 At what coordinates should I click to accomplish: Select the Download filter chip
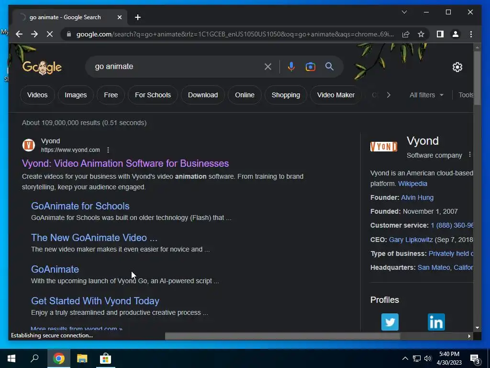(x=203, y=95)
